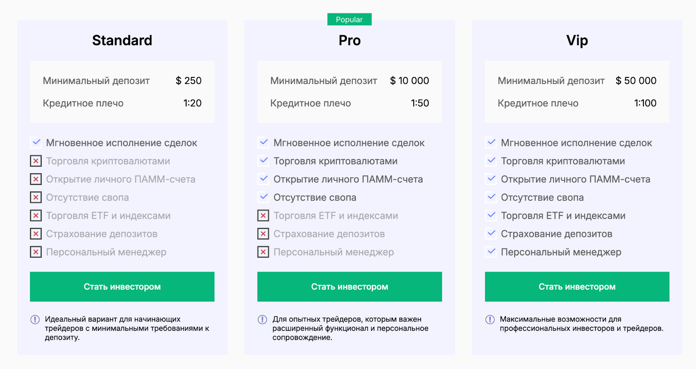Click the 'Стать инвестором' button under Vip
The height and width of the screenshot is (369, 696).
point(577,287)
